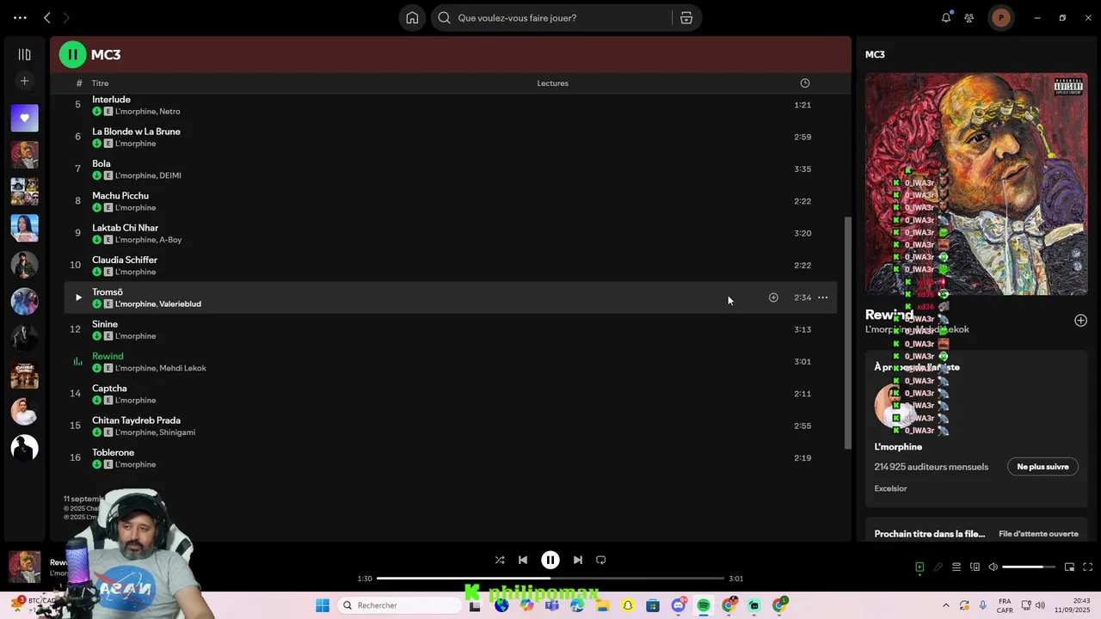This screenshot has width=1101, height=619.
Task: Toggle Now Playing view icon
Action: click(920, 567)
